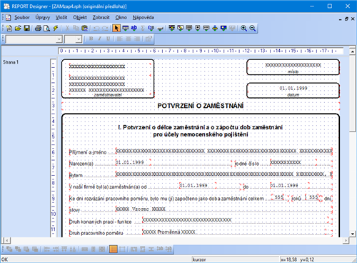
Task: Open the Zobrazit menu
Action: click(x=101, y=17)
